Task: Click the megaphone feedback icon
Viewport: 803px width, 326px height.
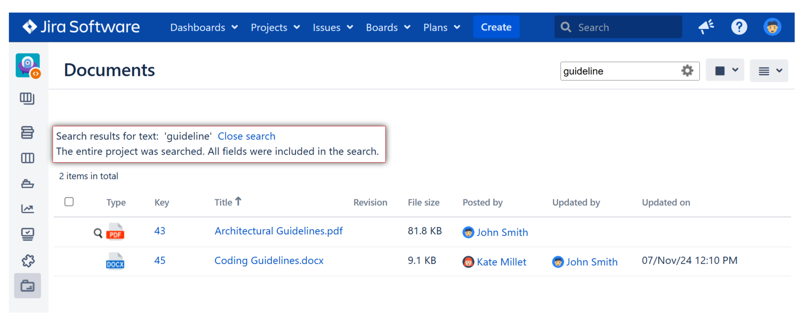Action: click(706, 27)
